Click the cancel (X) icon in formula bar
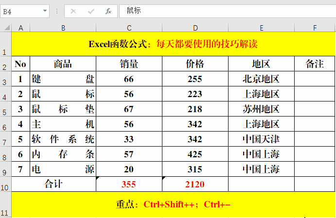This screenshot has width=336, height=218. coord(73,11)
